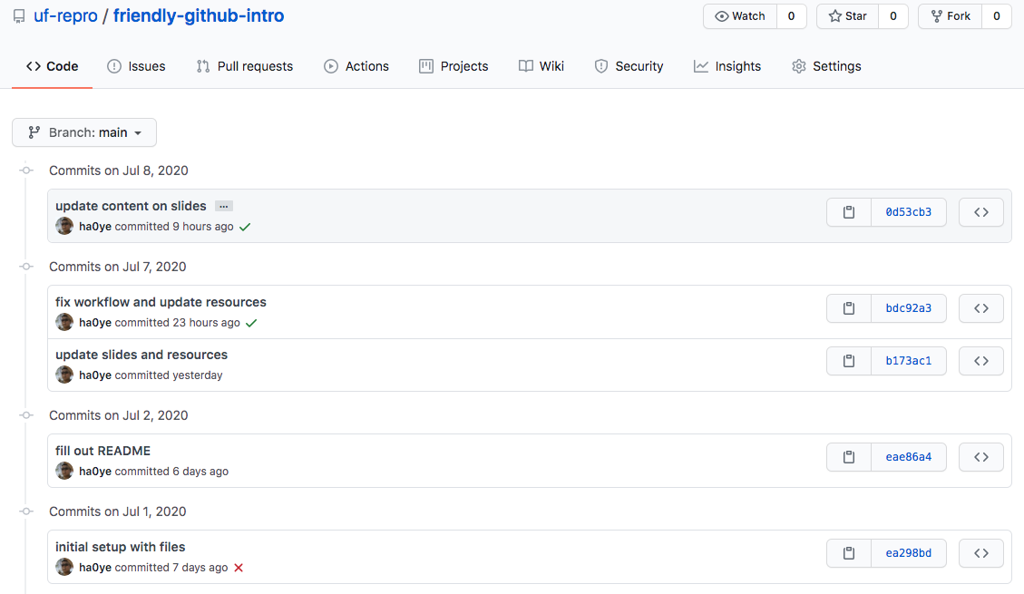The width and height of the screenshot is (1024, 594).
Task: Open the Projects tab
Action: (453, 66)
